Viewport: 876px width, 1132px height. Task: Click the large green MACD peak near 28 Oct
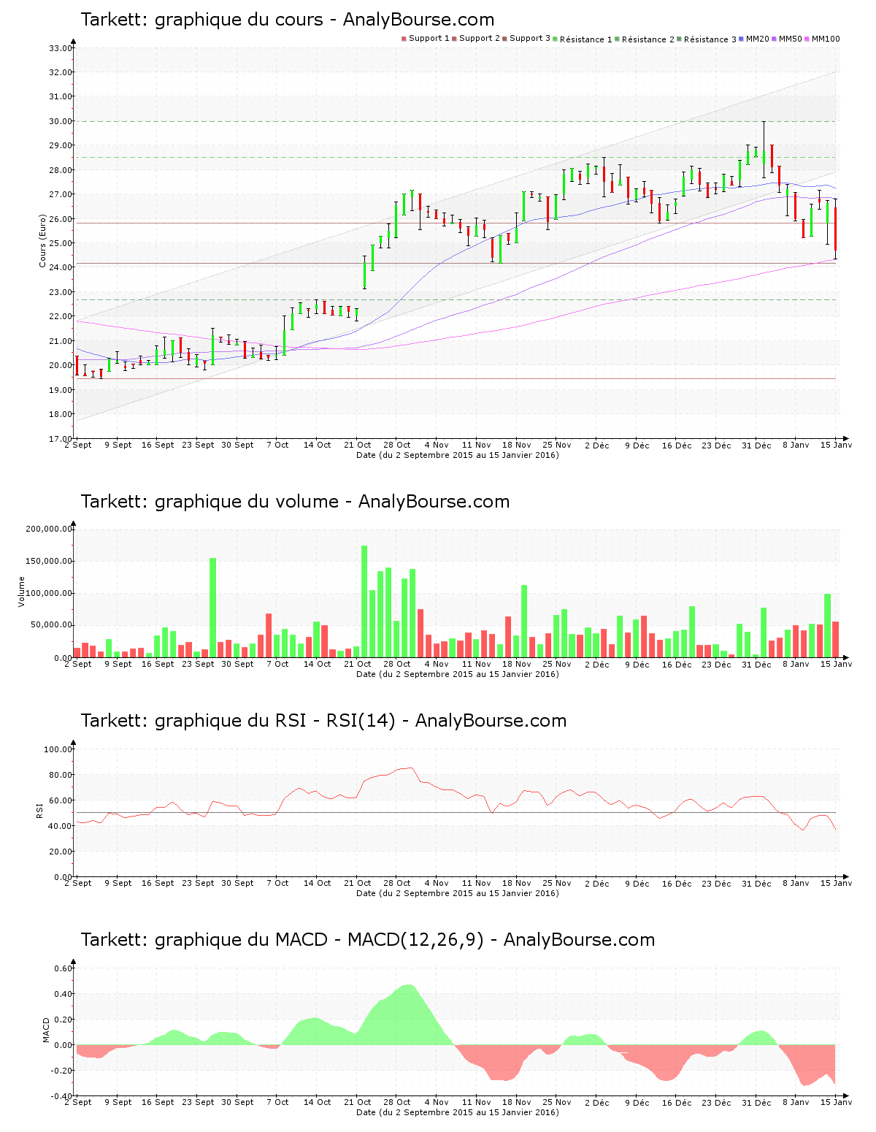click(405, 1019)
